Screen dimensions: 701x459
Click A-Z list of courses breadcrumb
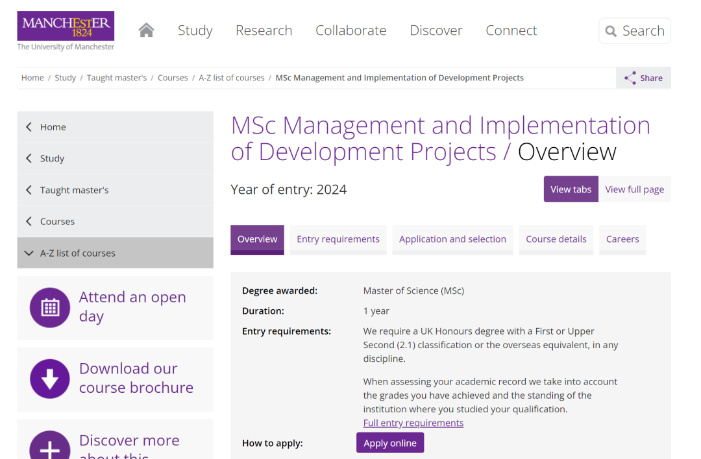click(x=232, y=78)
